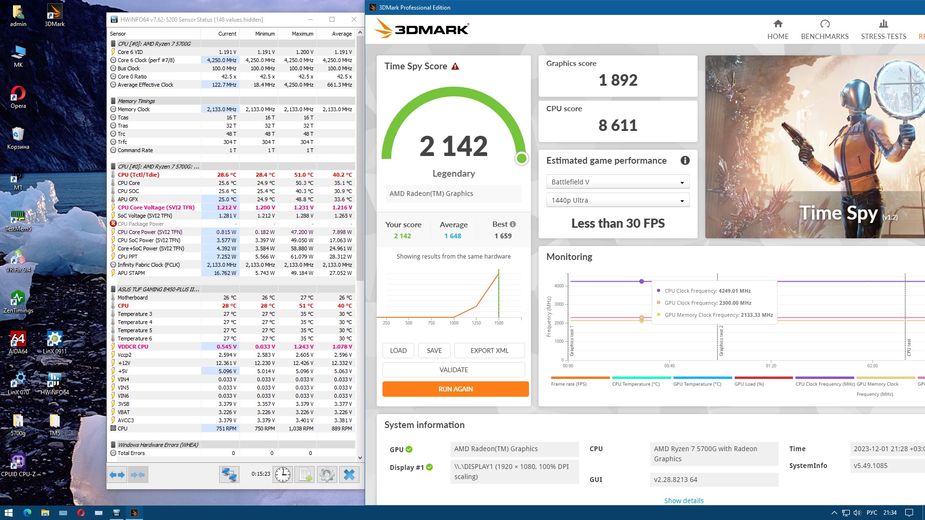
Task: Open the 1440p Ultra resolution dropdown
Action: pos(618,200)
